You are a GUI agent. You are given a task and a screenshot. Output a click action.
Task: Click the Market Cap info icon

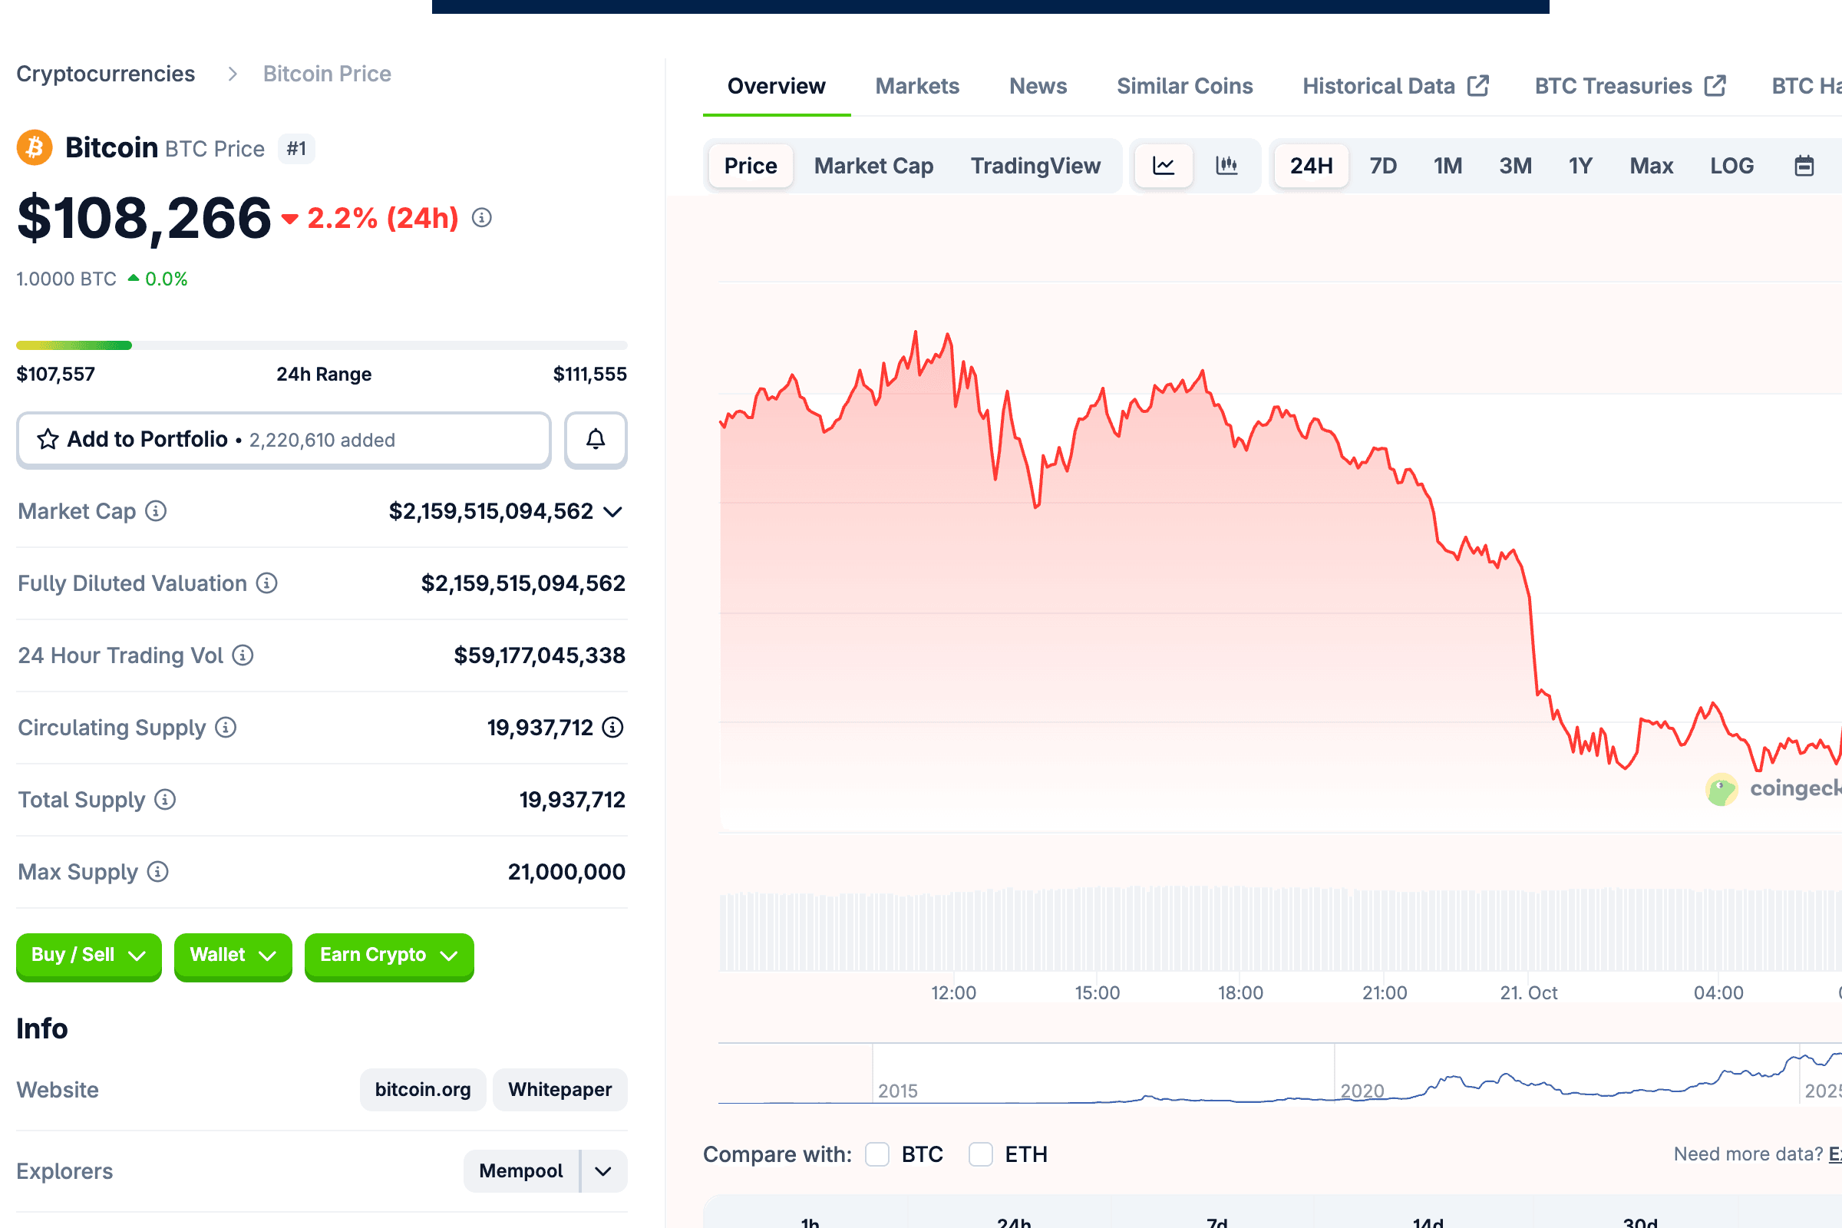[156, 511]
